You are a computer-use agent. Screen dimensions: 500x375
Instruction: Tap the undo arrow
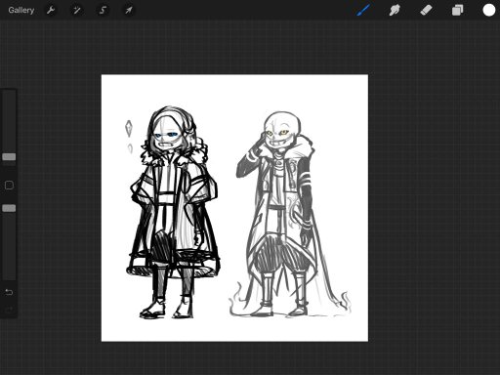pos(9,292)
